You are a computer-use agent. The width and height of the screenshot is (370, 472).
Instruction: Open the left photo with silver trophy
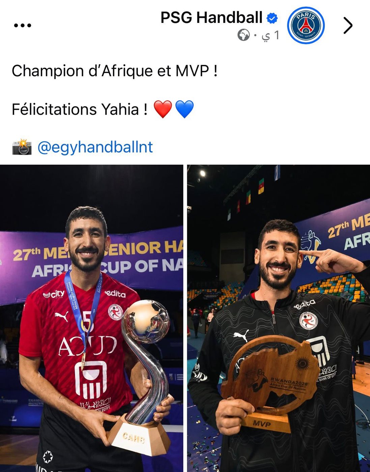[x=91, y=318]
